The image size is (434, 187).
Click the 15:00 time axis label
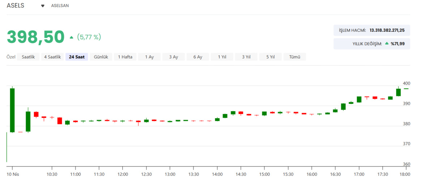coord(264,174)
